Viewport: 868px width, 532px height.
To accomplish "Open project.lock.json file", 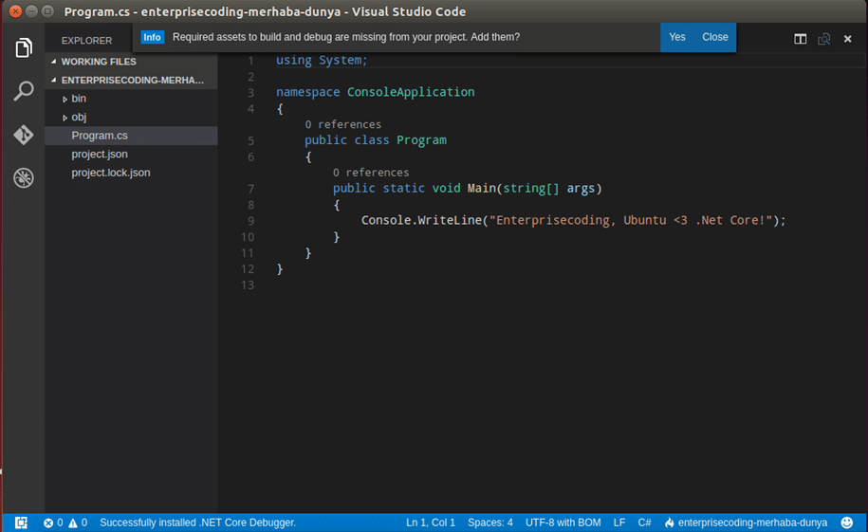I will coord(131,173).
